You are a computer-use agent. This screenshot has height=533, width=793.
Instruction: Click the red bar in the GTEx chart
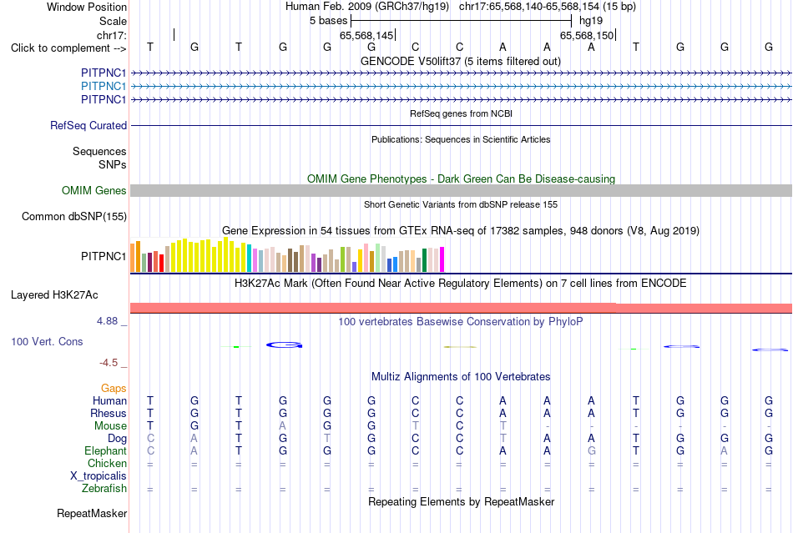coord(161,264)
